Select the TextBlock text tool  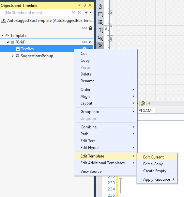tap(100, 30)
